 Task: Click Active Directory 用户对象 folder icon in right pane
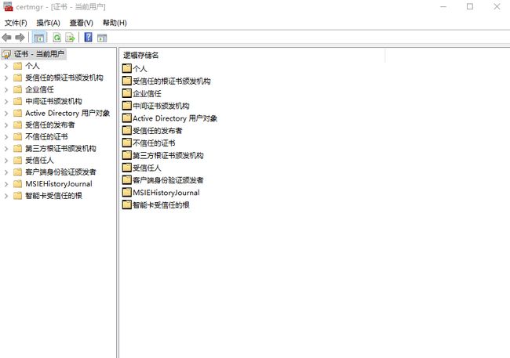(x=127, y=118)
